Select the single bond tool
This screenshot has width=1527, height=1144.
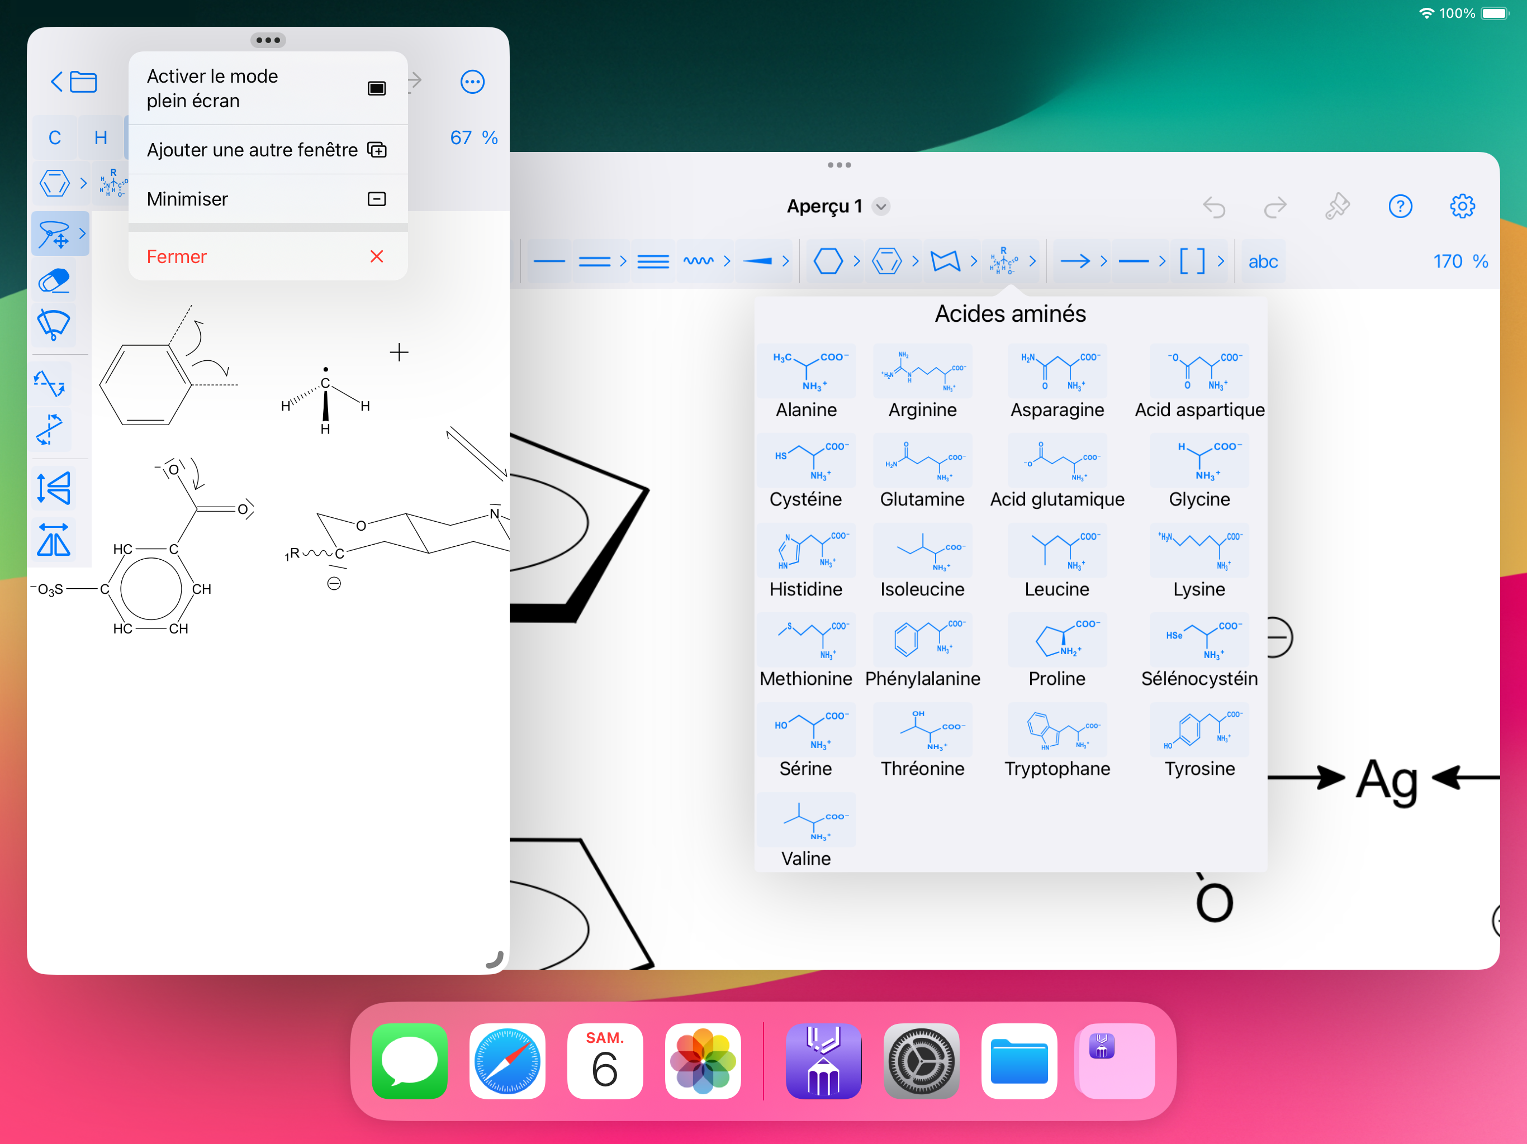tap(549, 261)
